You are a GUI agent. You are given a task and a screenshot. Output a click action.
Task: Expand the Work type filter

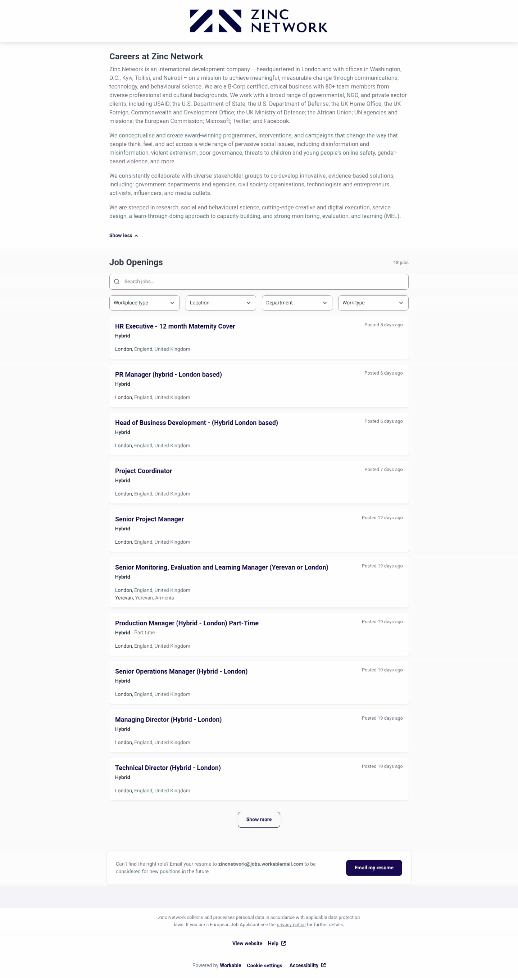[x=373, y=303]
